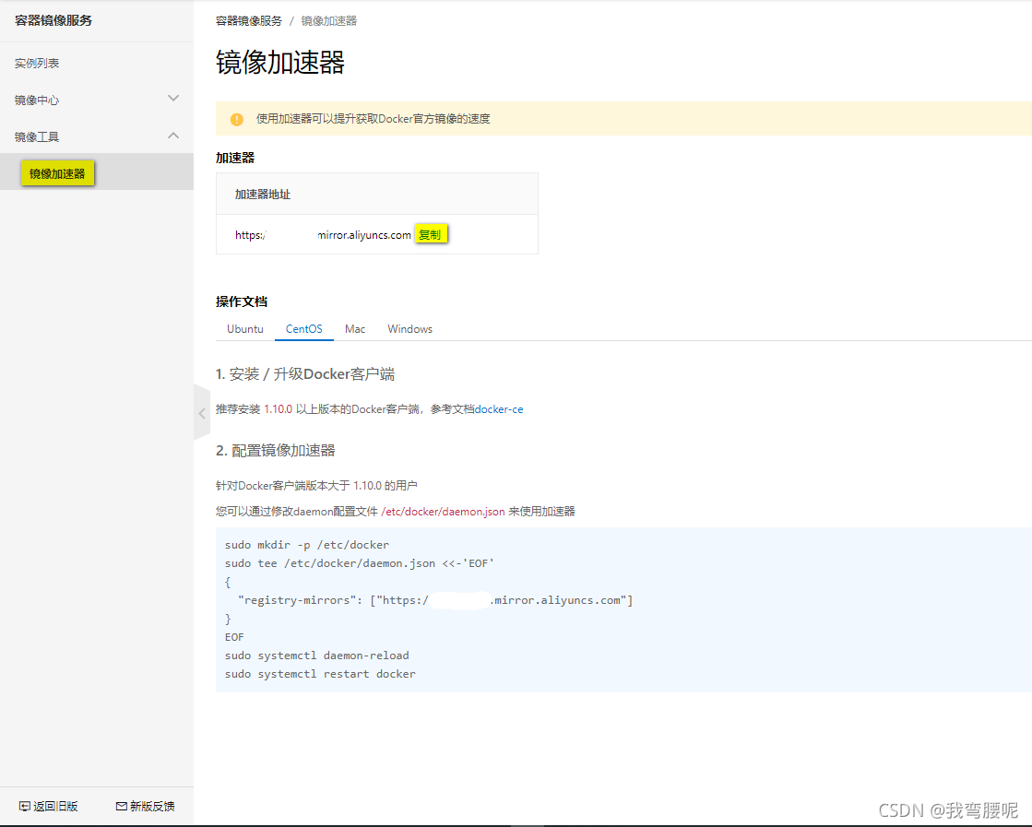The image size is (1032, 827).
Task: Click the sidebar collapse arrow handle
Action: tap(202, 413)
